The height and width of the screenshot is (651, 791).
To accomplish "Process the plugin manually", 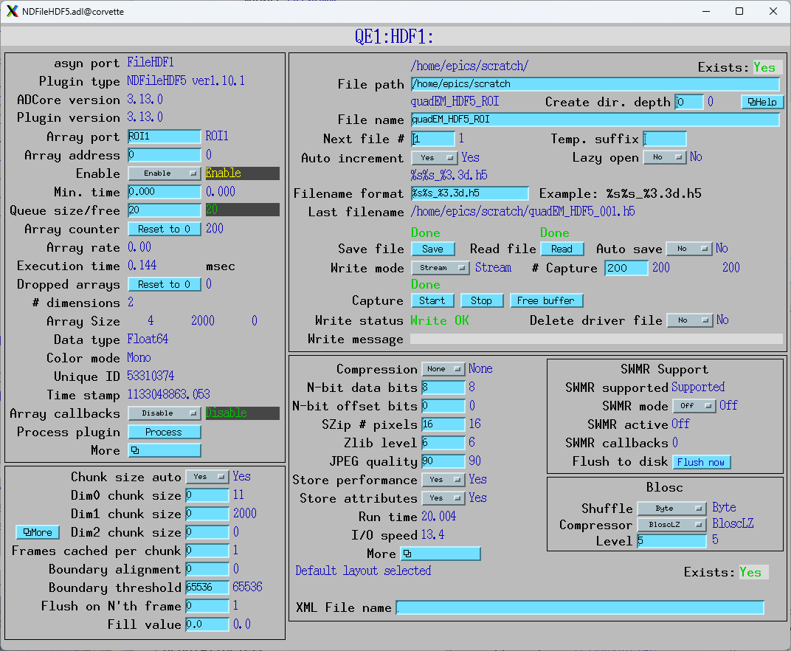I will tap(164, 431).
